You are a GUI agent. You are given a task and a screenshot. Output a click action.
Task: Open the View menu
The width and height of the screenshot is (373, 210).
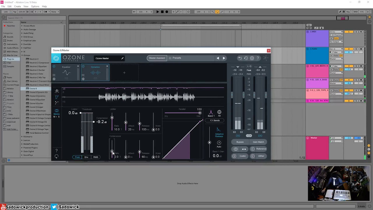(x=26, y=6)
